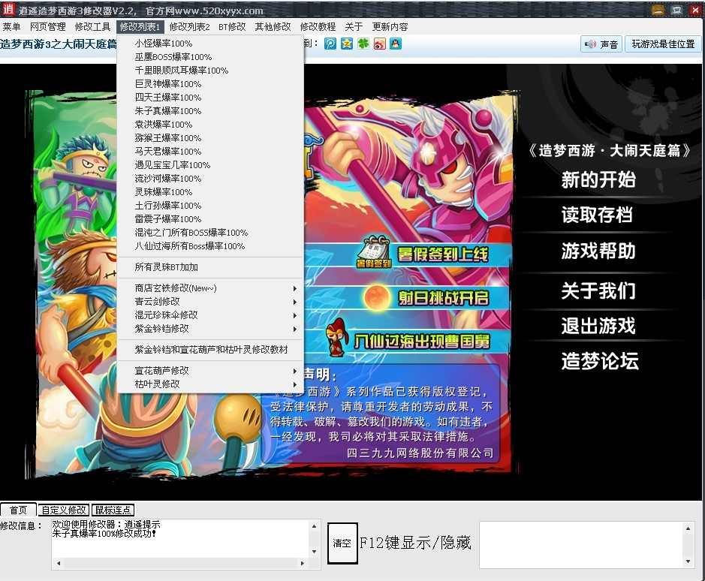705x581 pixels.
Task: Toggle the 声音 sound button
Action: pyautogui.click(x=600, y=44)
